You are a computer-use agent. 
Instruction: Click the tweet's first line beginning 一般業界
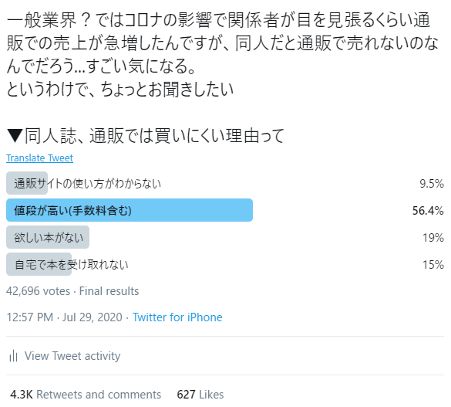[x=219, y=20]
